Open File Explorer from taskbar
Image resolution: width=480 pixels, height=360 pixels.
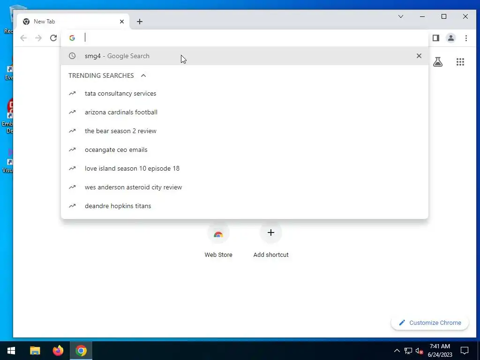pyautogui.click(x=35, y=351)
